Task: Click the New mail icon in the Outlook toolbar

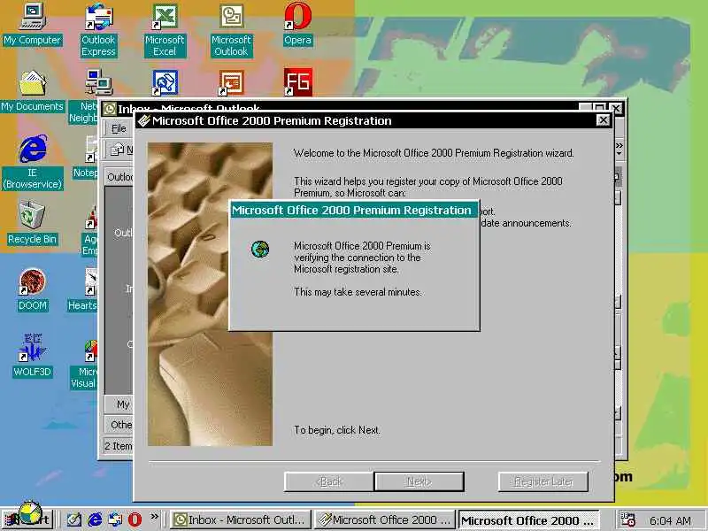Action: pyautogui.click(x=119, y=150)
